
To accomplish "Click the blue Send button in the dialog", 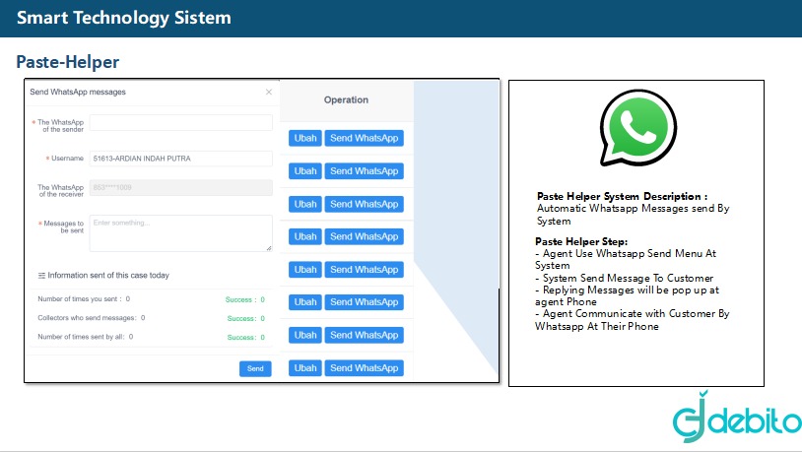I will coord(255,368).
